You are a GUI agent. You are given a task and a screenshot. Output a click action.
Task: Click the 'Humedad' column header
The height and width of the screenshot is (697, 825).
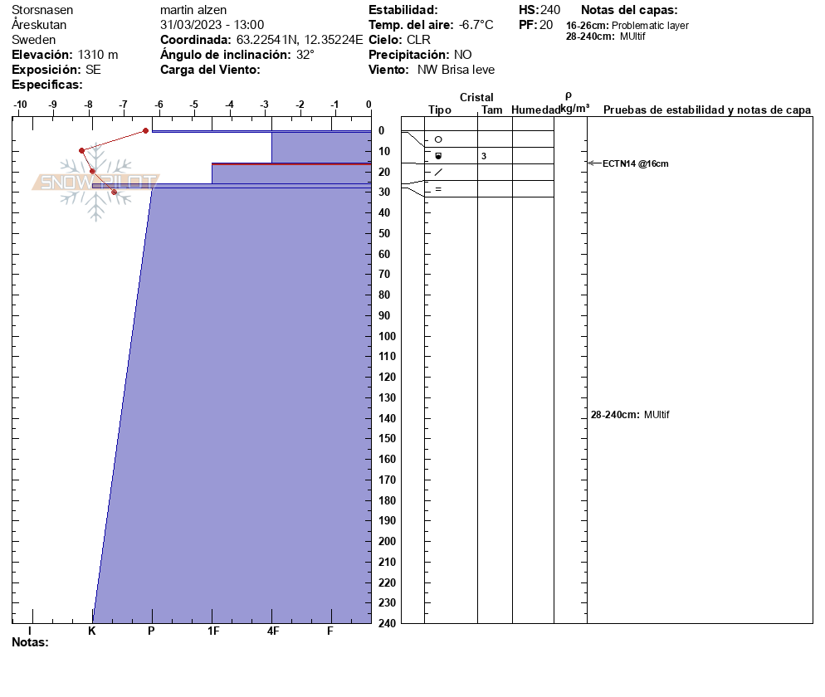(535, 110)
